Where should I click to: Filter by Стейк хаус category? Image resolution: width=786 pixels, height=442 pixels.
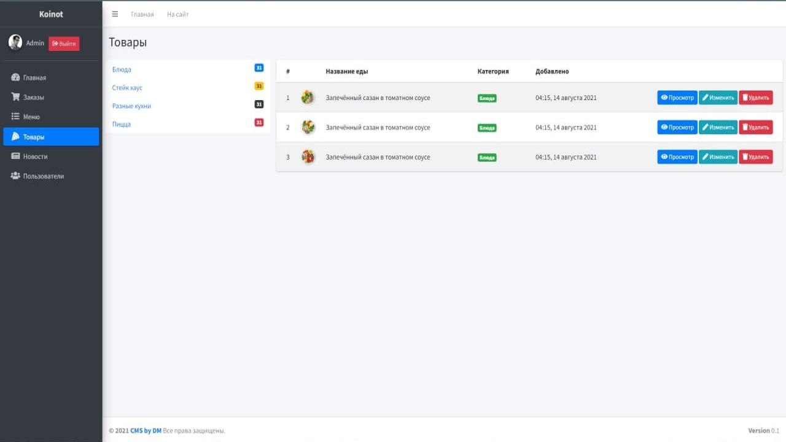(127, 88)
